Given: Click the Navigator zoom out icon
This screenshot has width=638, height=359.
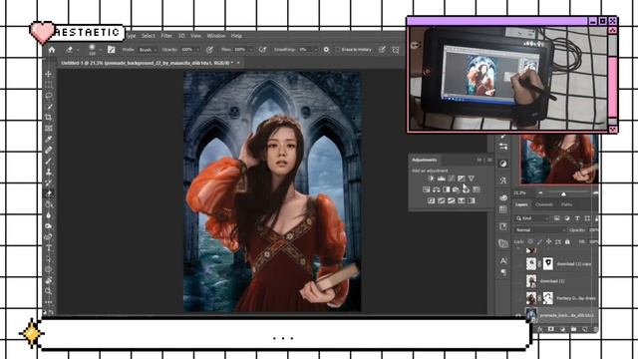Looking at the screenshot, I should pos(540,192).
